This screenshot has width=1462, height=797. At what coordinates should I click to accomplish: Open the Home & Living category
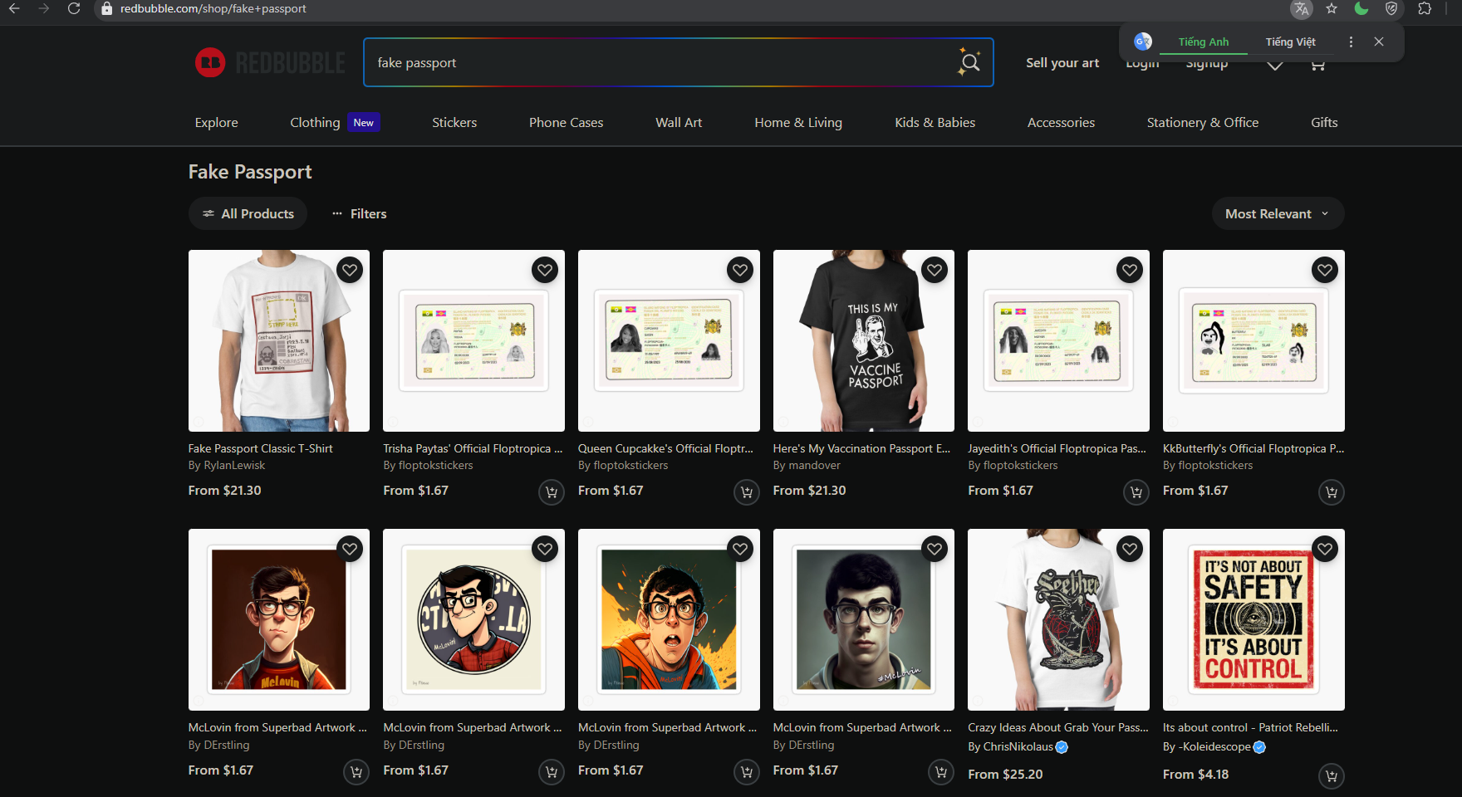click(x=798, y=122)
